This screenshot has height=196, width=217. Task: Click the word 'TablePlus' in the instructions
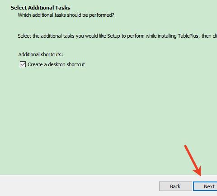[188, 36]
